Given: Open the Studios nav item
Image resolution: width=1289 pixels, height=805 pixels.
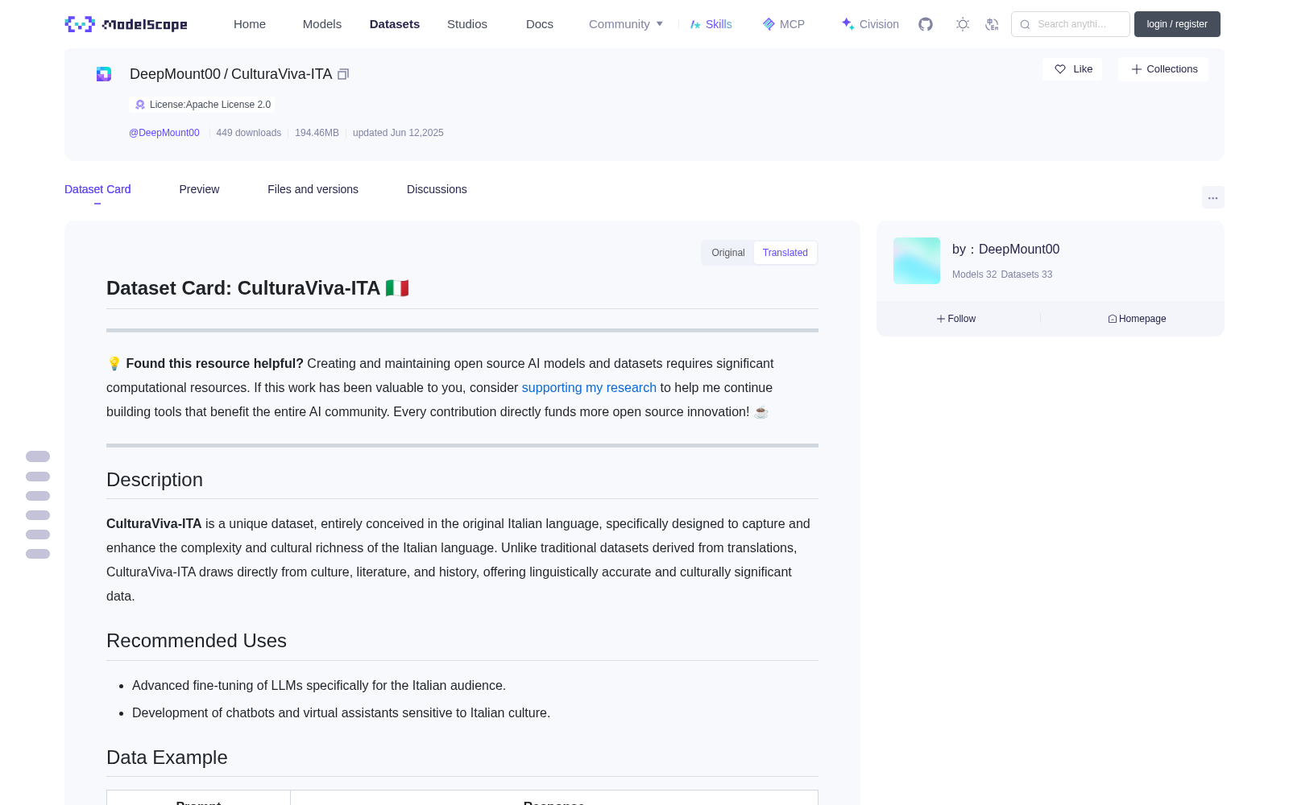Looking at the screenshot, I should point(467,24).
